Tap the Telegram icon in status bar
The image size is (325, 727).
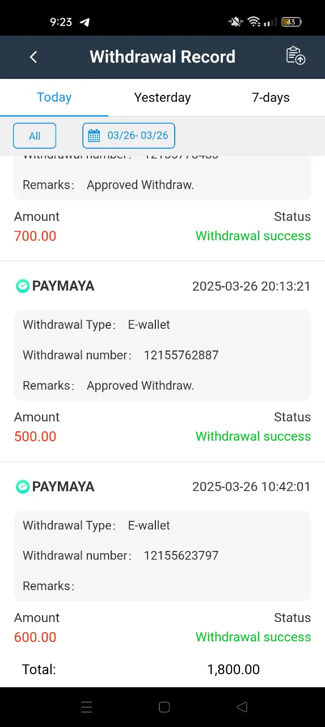[x=85, y=22]
